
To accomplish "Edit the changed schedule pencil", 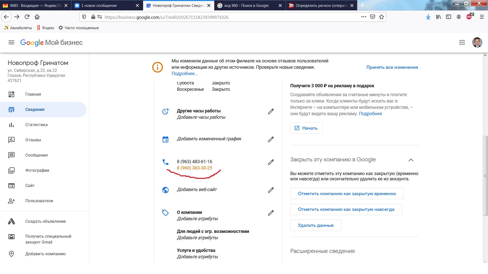I will (271, 139).
